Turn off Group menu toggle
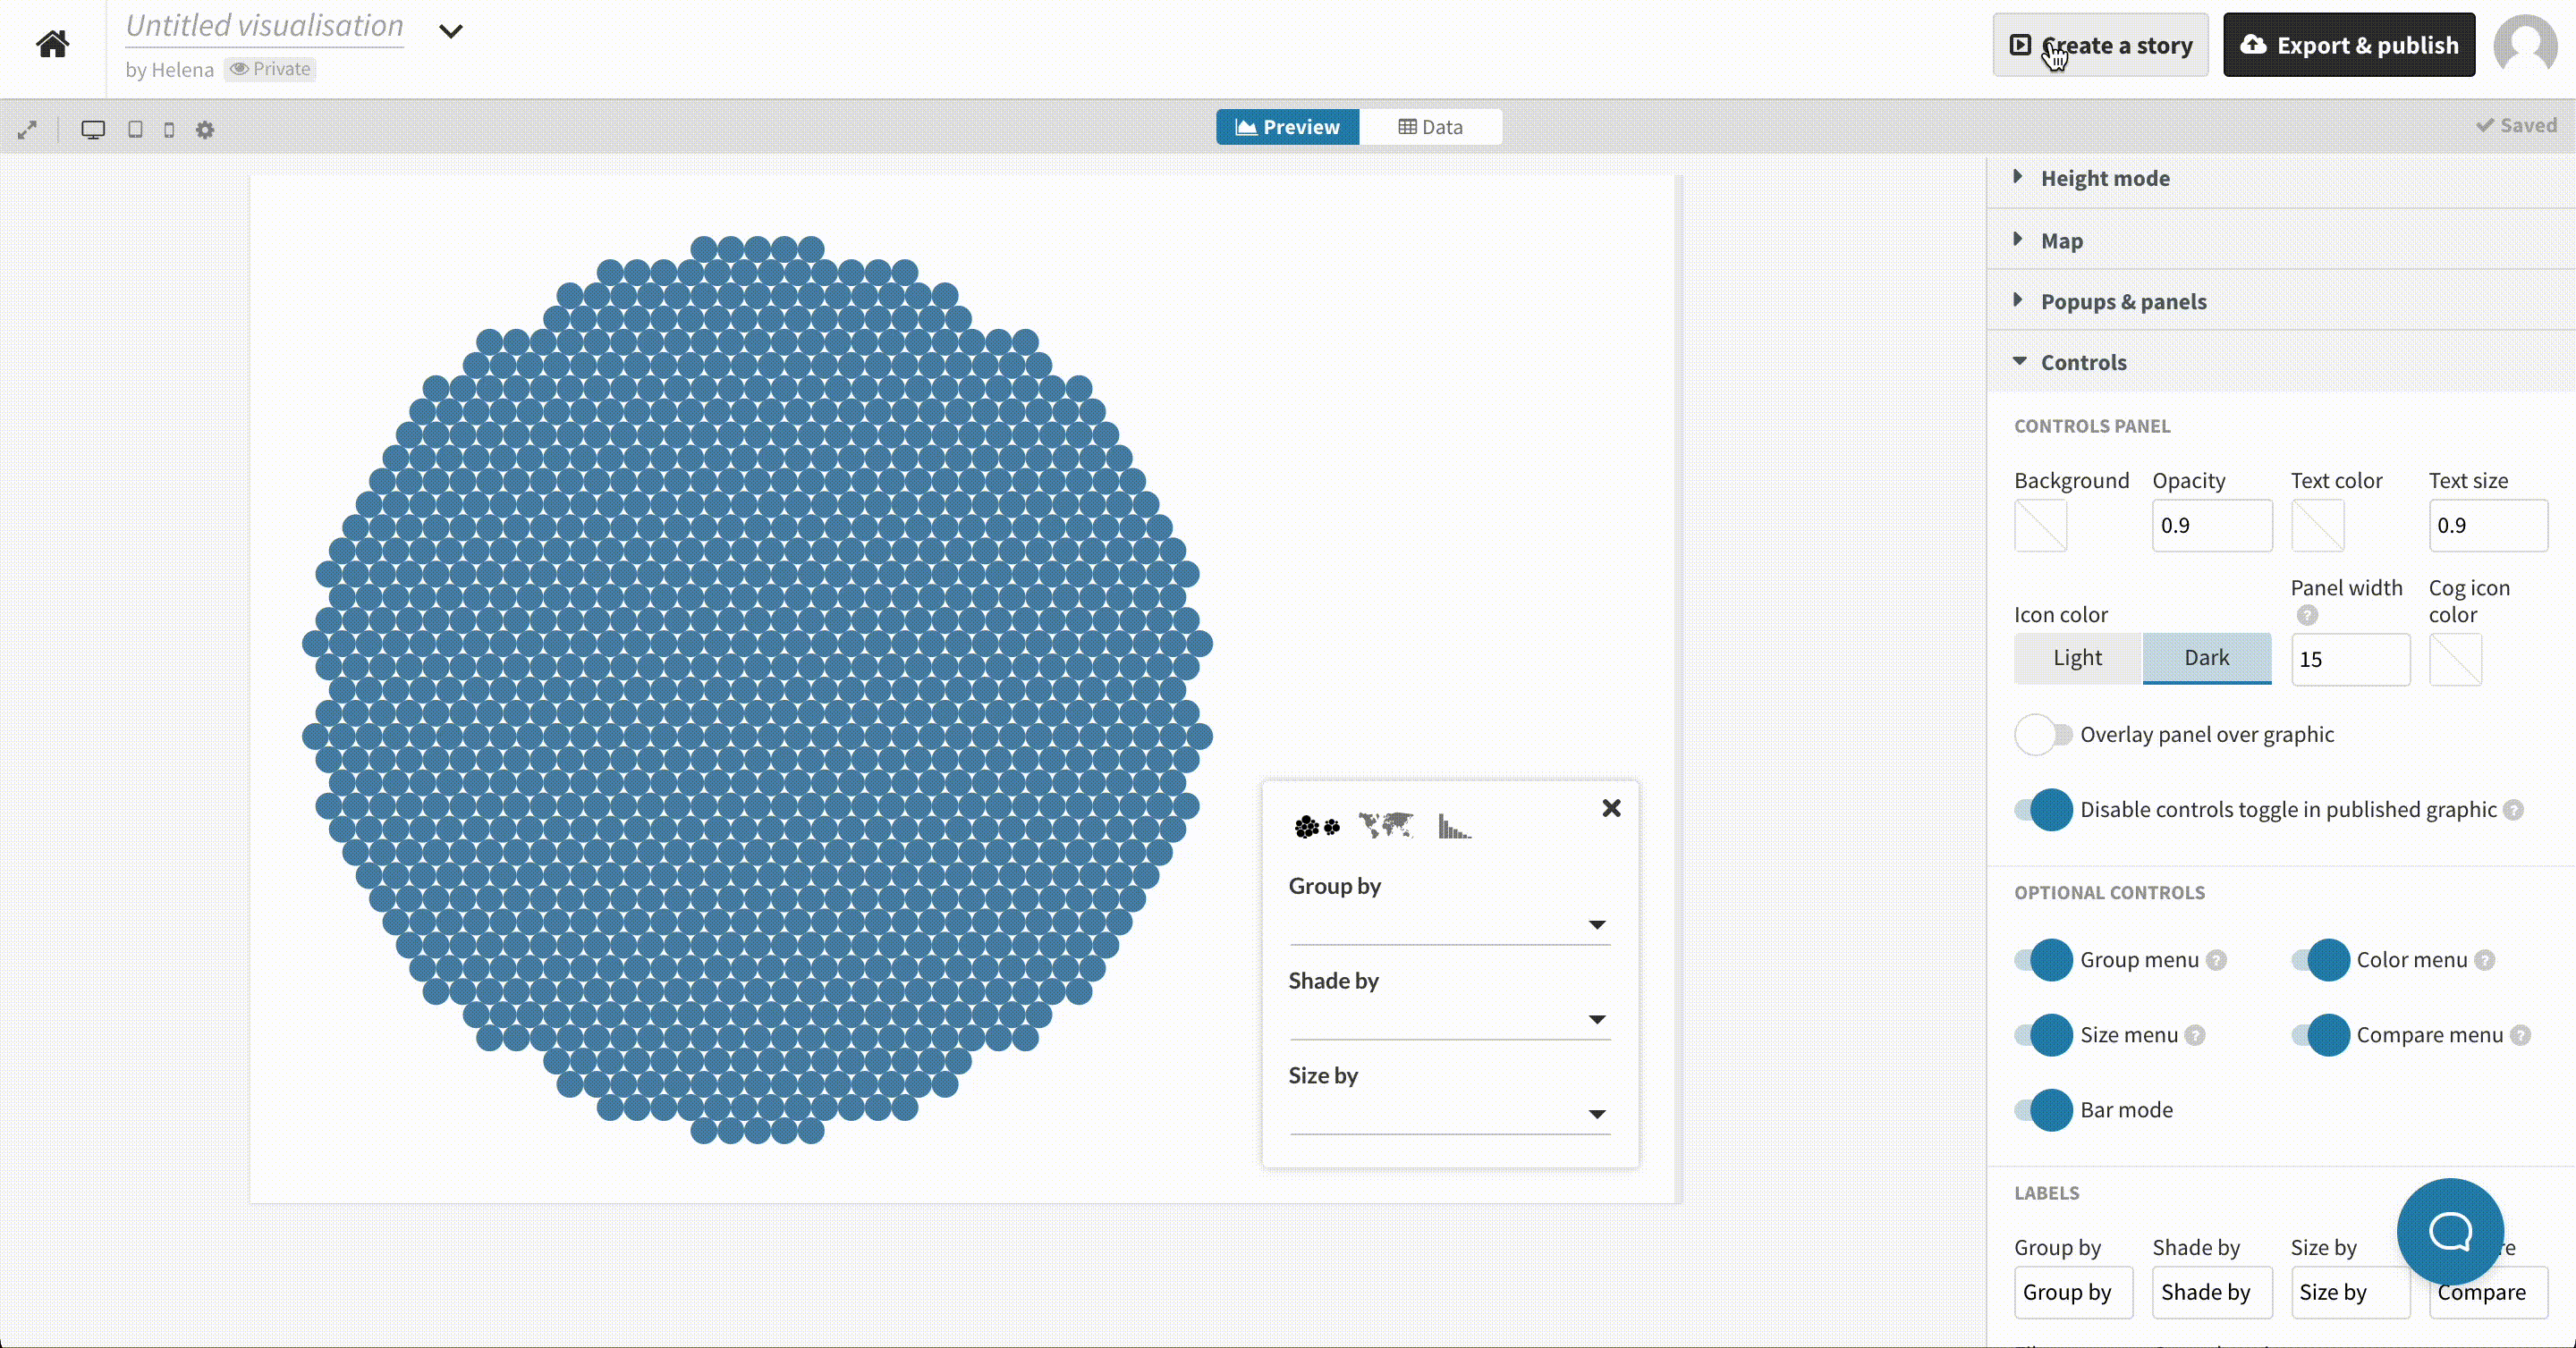 tap(2042, 960)
